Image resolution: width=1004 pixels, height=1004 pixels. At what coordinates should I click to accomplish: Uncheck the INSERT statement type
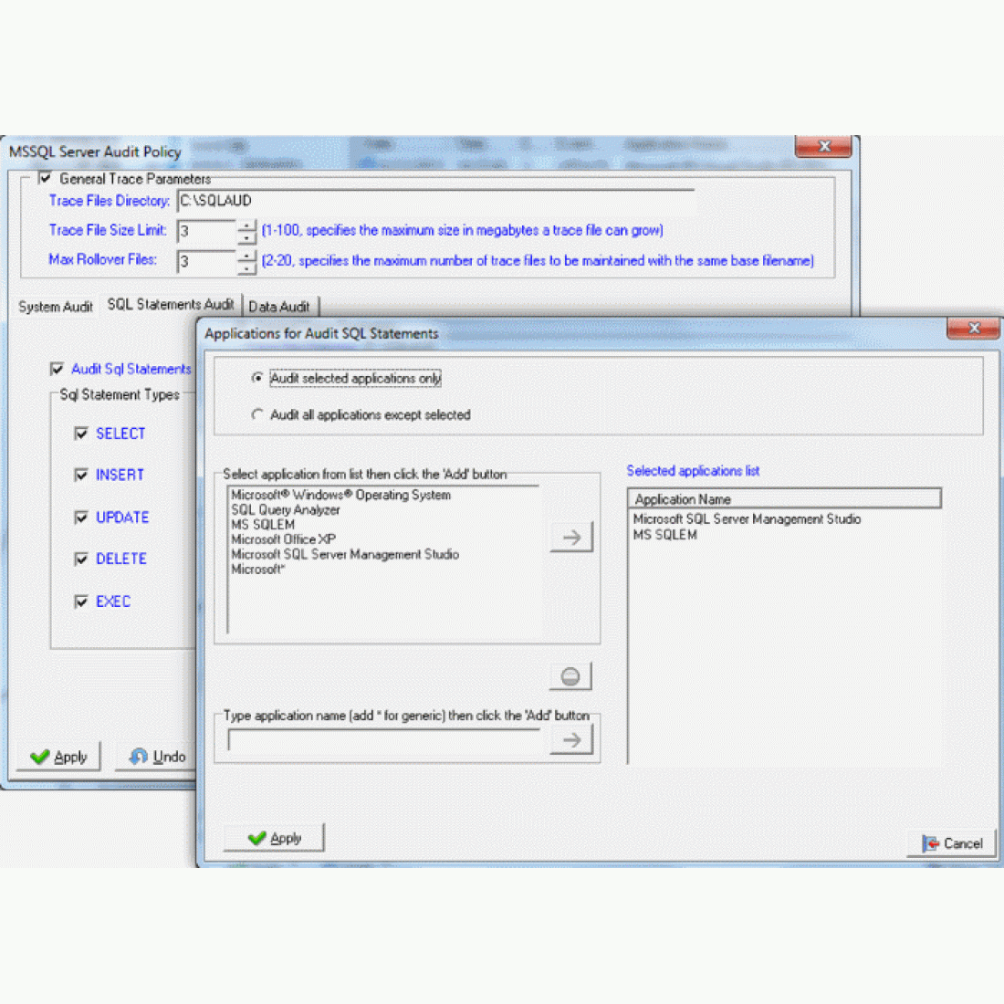tap(81, 475)
